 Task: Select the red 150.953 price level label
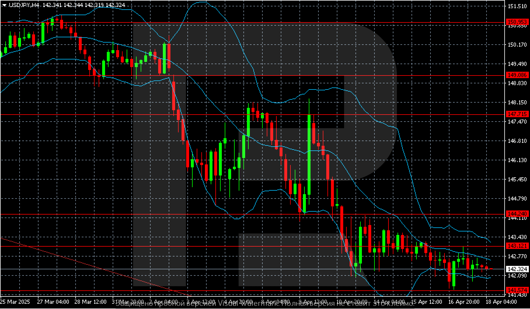[x=517, y=22]
